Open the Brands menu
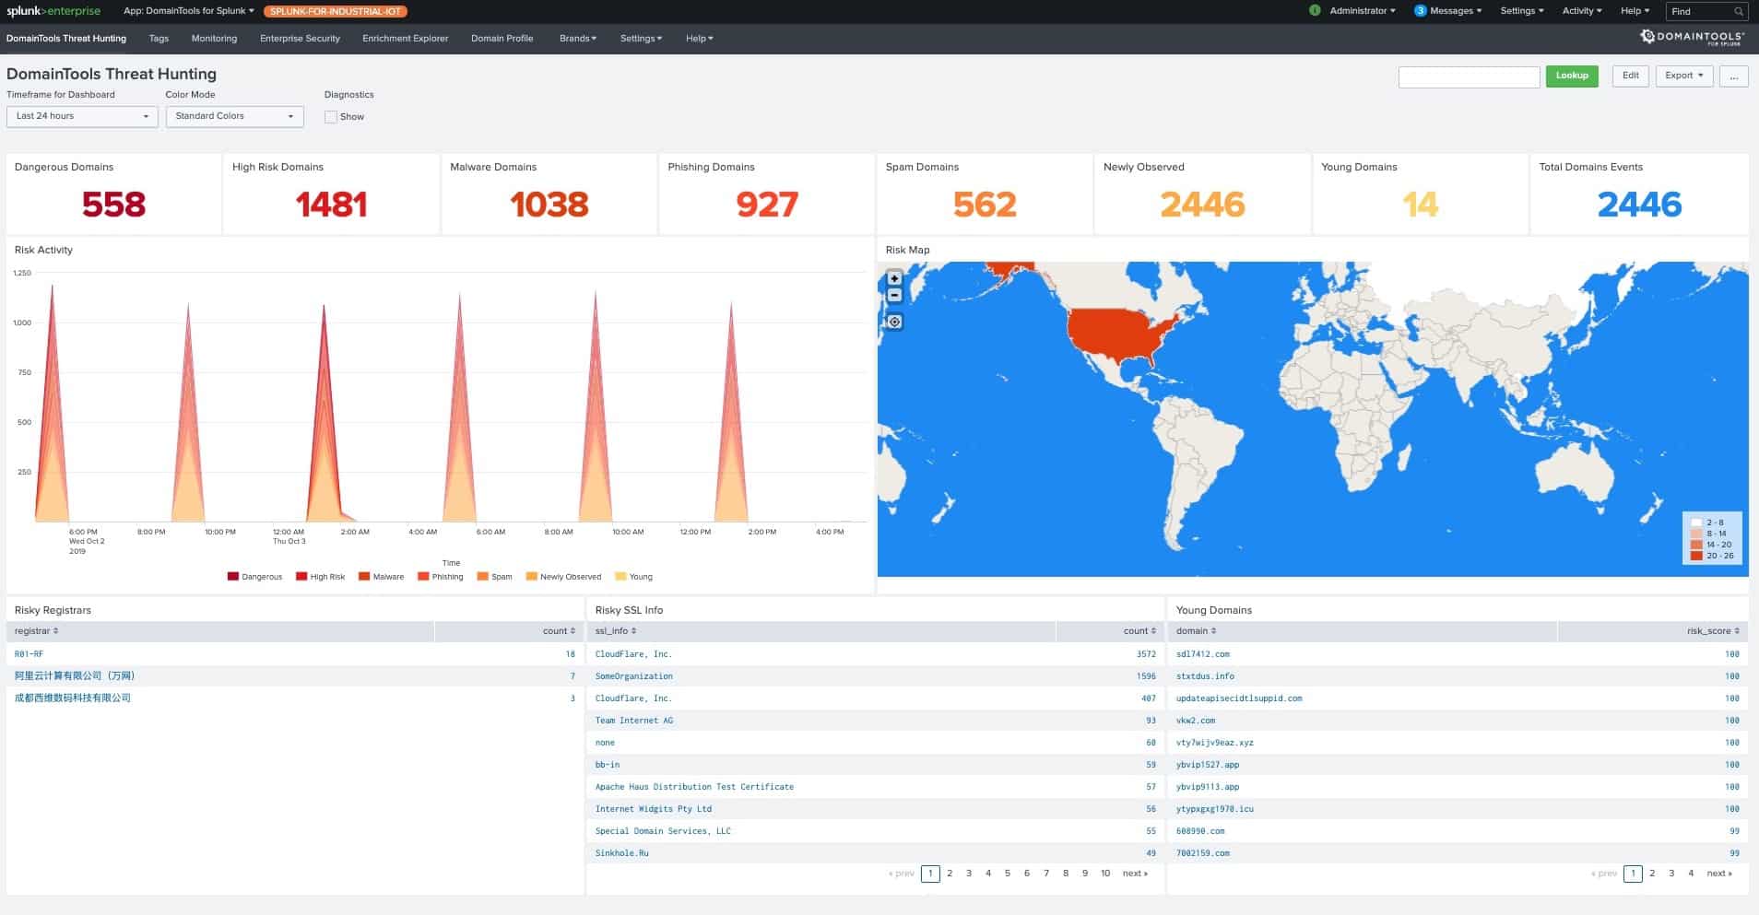 point(578,38)
